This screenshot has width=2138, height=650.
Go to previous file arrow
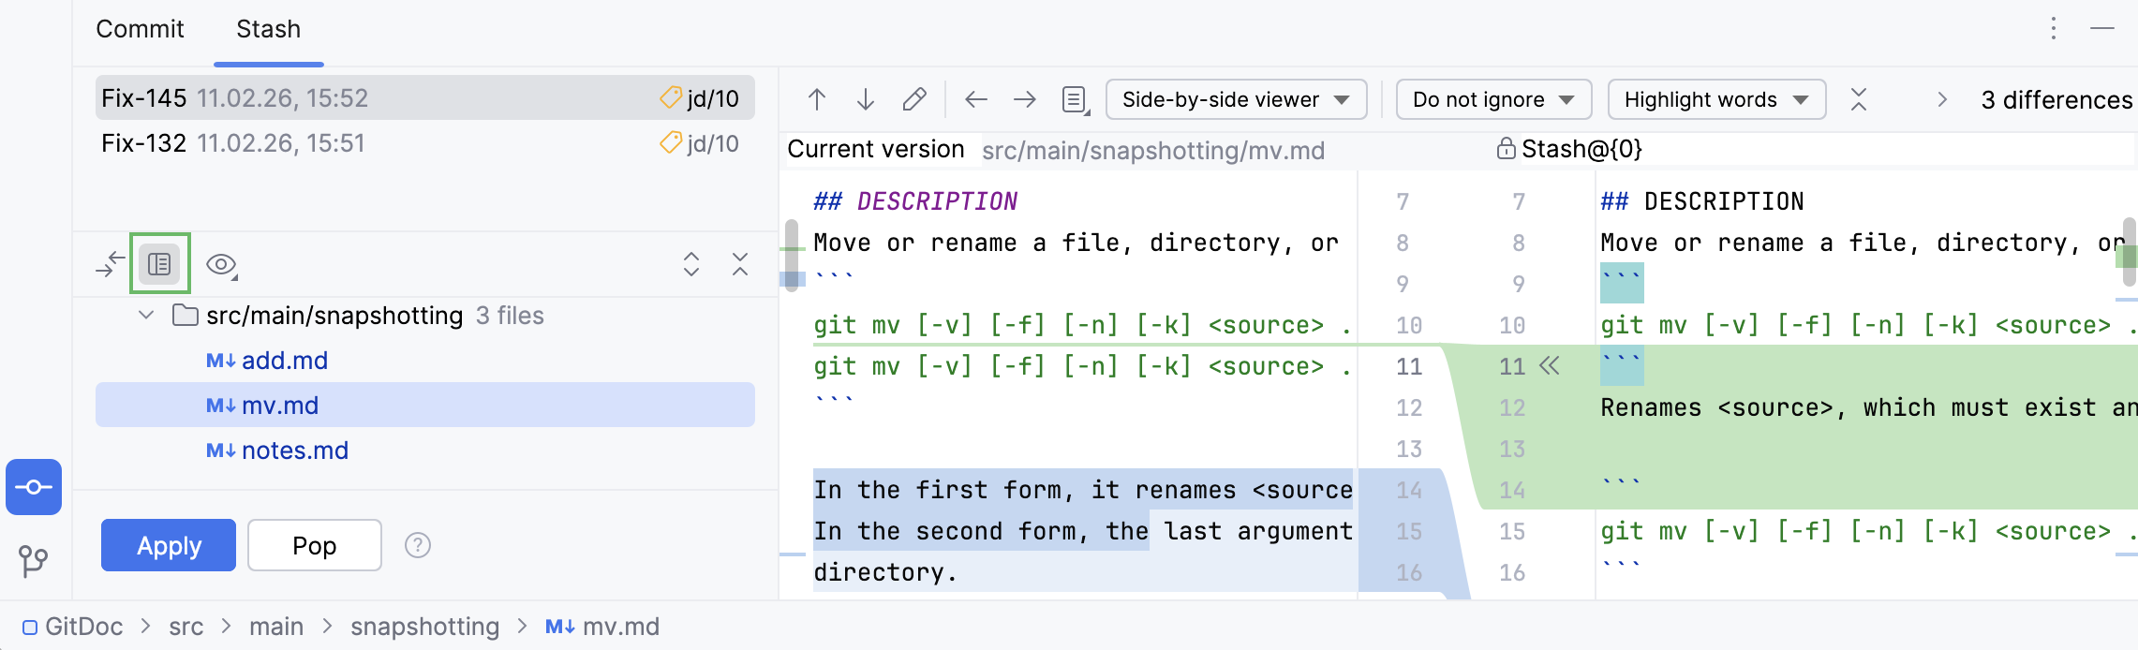(976, 99)
